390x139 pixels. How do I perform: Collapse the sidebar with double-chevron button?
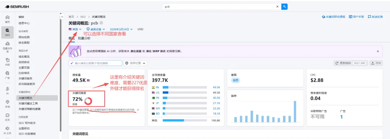(x=62, y=17)
